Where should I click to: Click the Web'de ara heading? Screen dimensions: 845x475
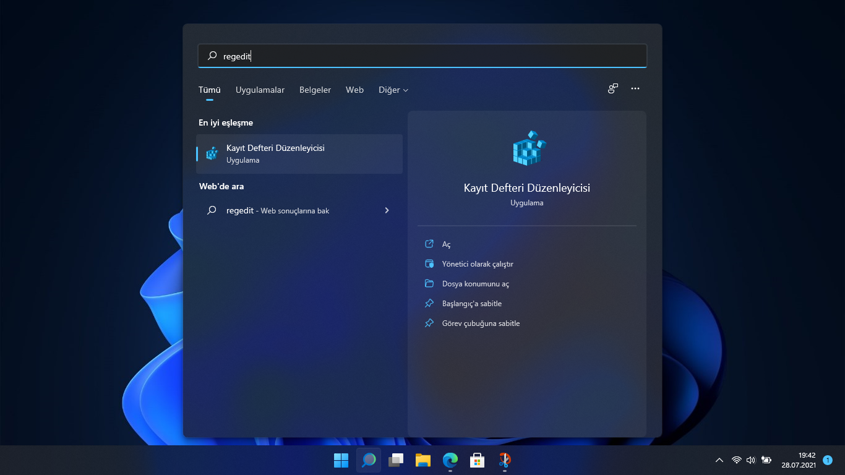pyautogui.click(x=221, y=186)
